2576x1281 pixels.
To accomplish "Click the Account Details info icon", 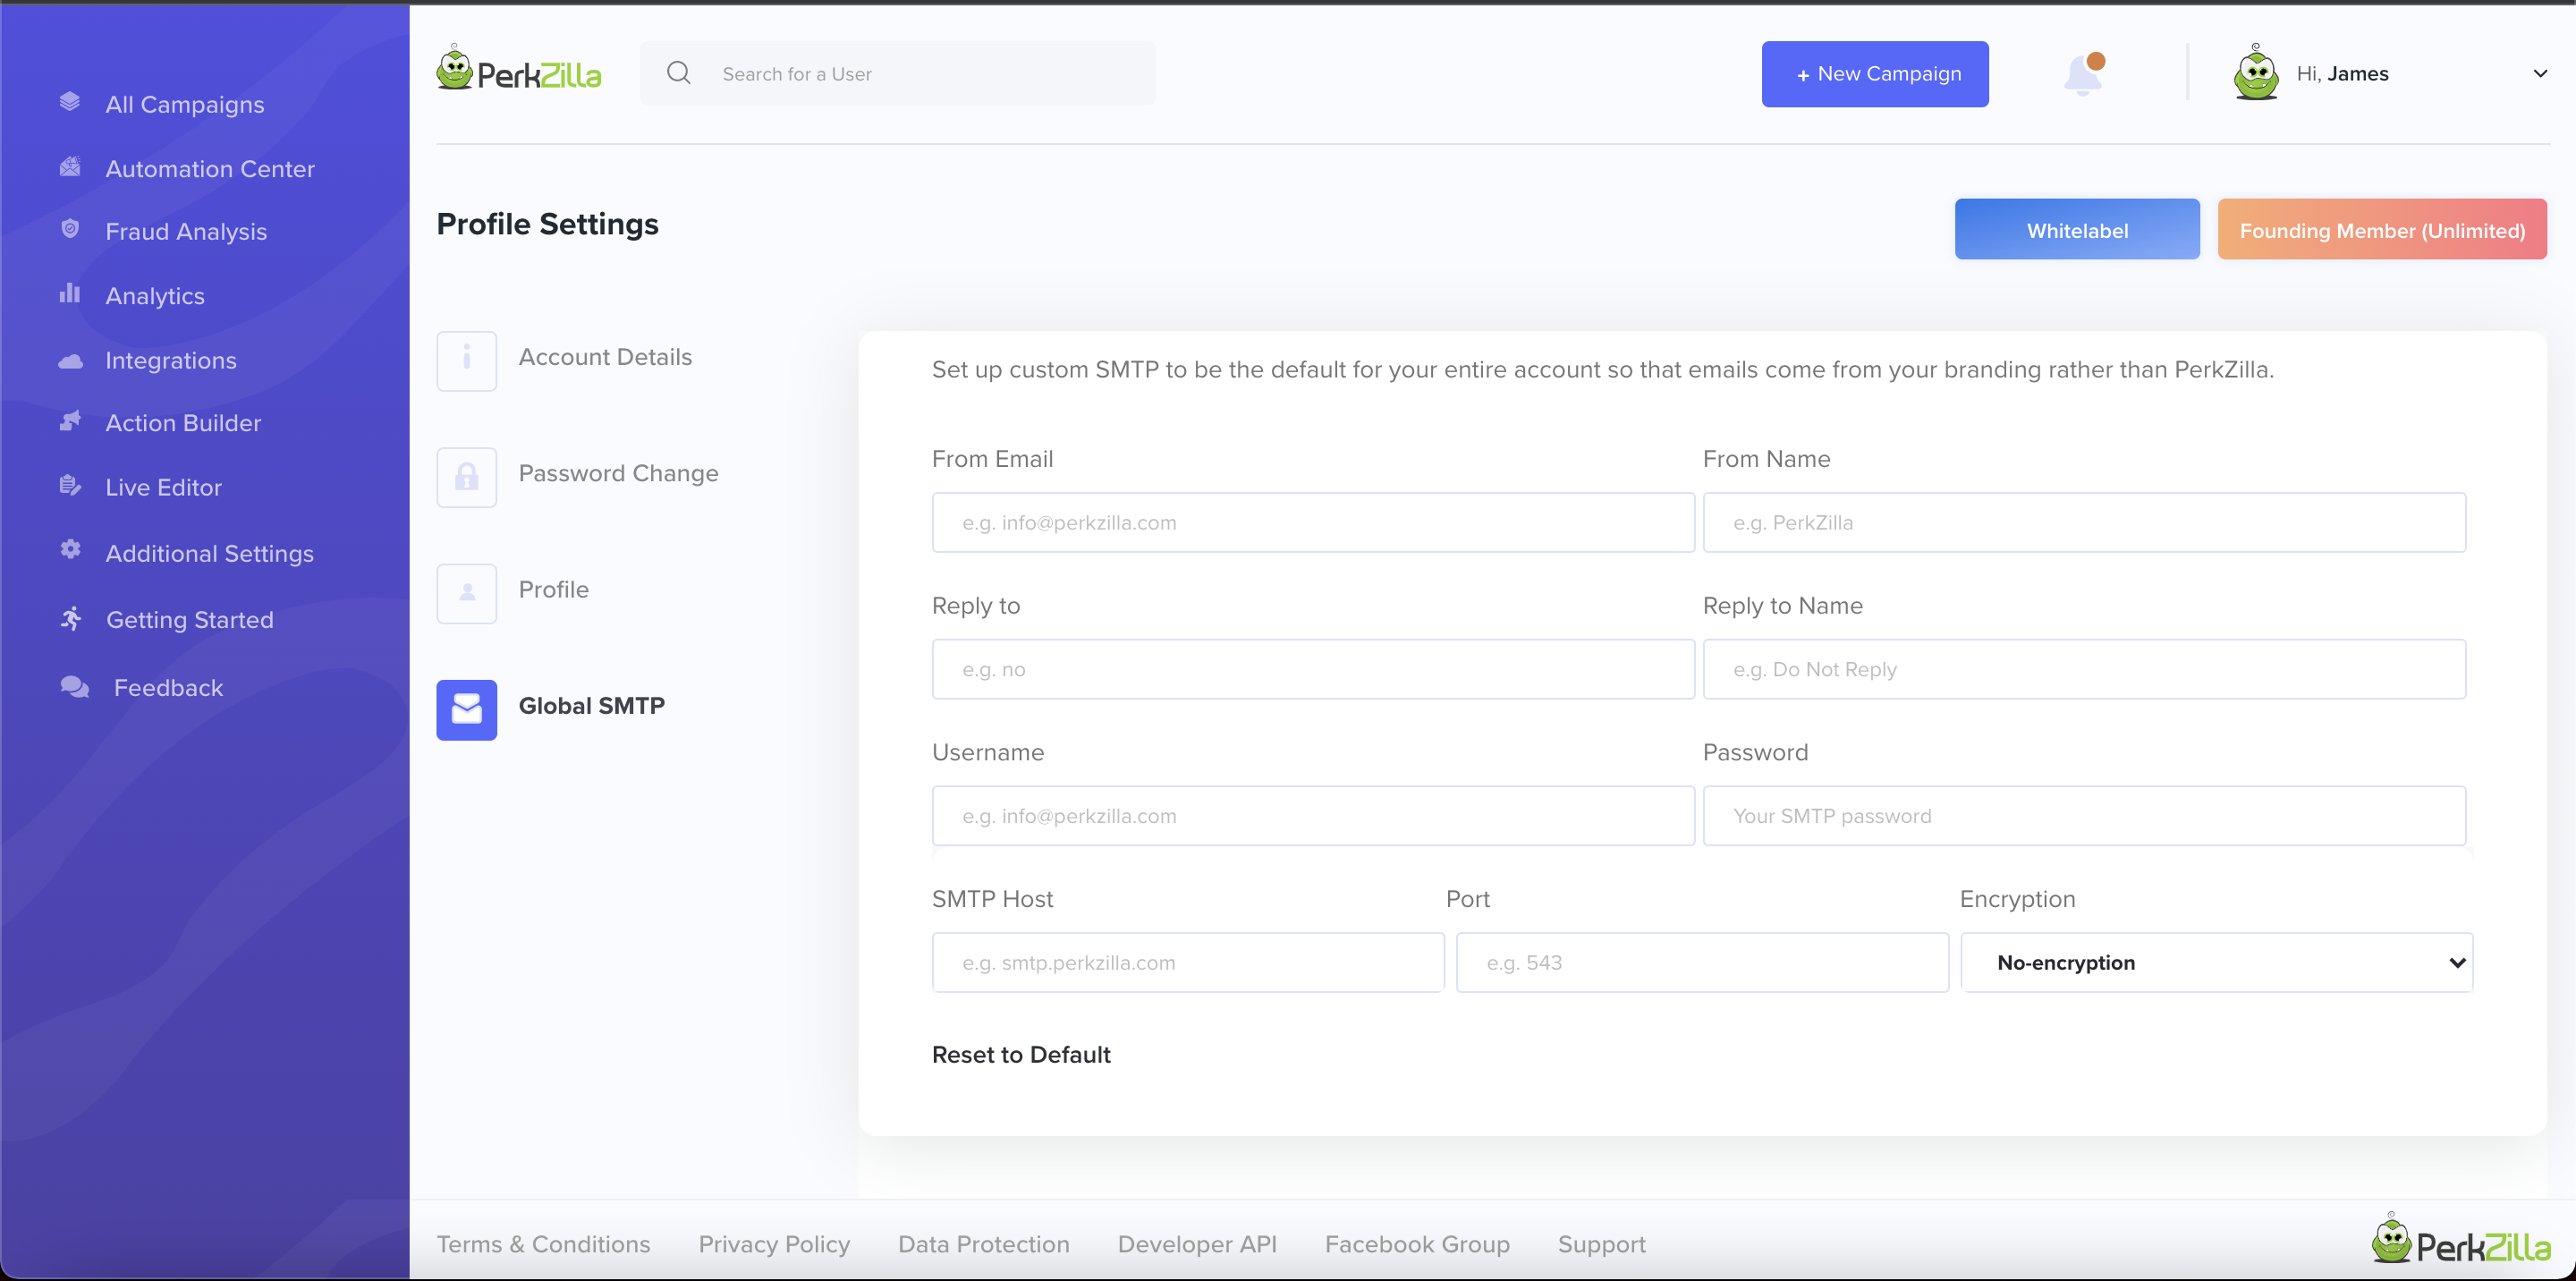I will [467, 361].
